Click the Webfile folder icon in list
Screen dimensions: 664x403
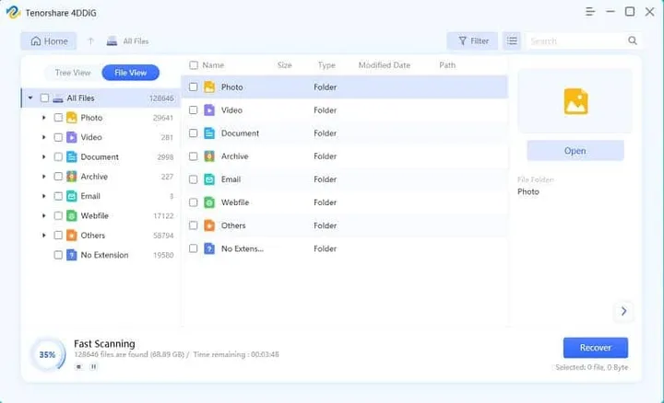(209, 202)
